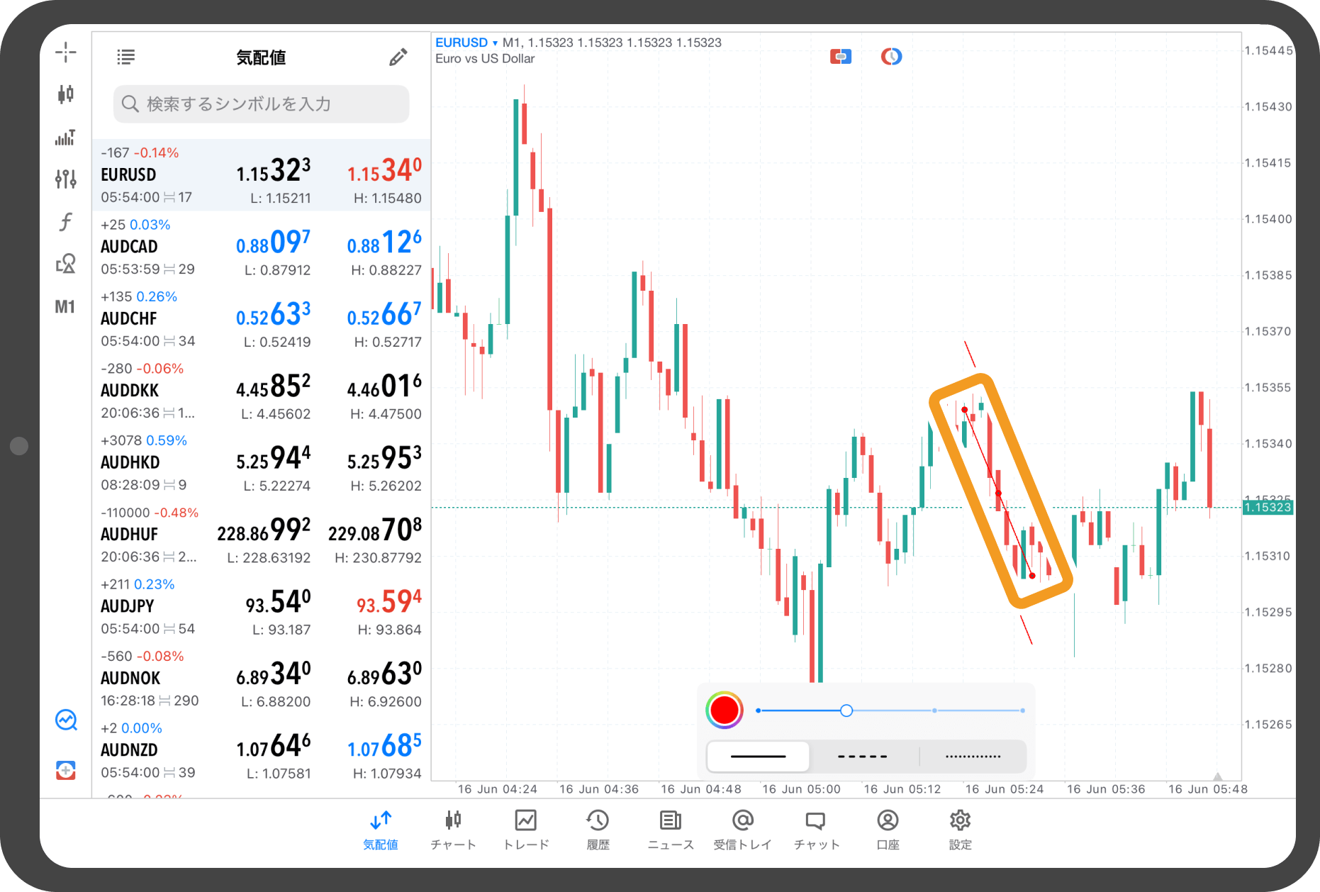Open chart type candlestick icon in sidebar

coord(65,94)
